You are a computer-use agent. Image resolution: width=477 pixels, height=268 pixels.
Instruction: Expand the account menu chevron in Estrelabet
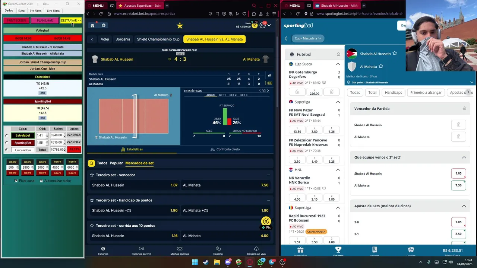pyautogui.click(x=269, y=25)
